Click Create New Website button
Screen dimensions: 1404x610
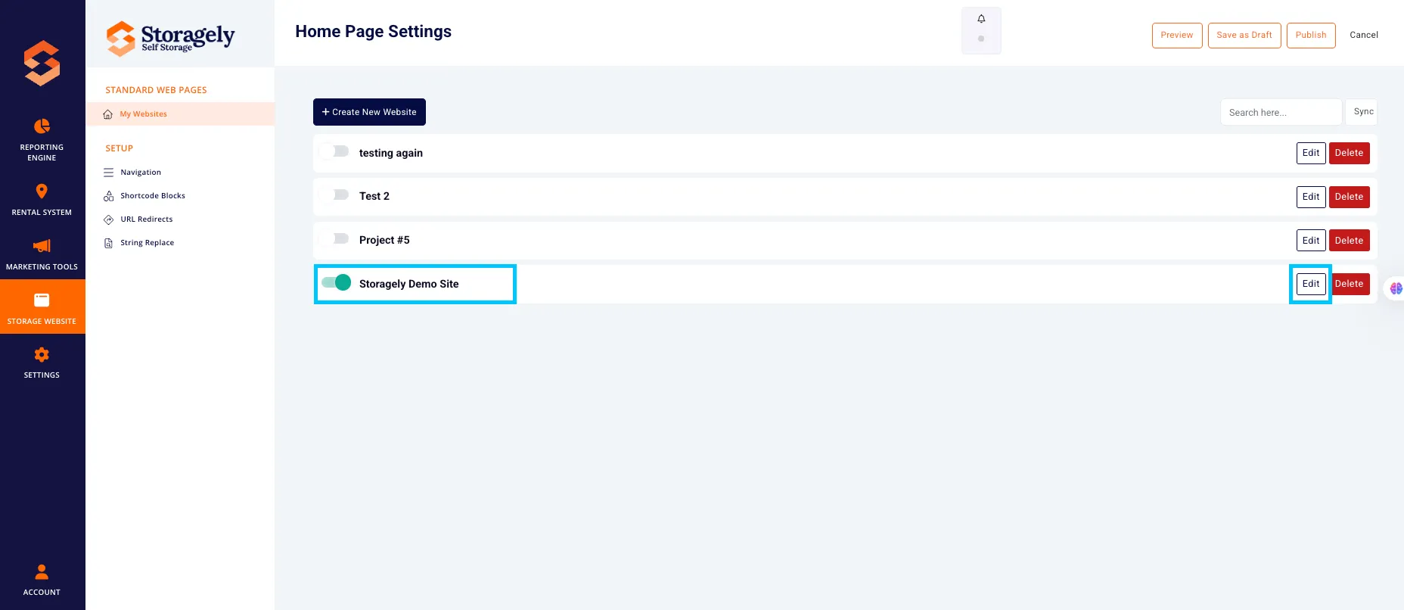coord(369,112)
